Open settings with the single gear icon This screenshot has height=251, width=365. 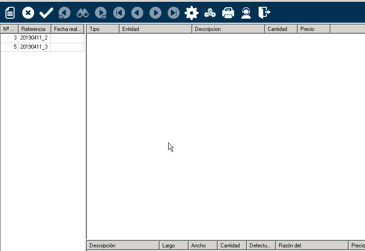192,13
